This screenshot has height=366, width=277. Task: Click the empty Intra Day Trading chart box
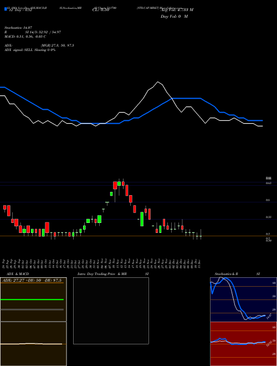[111, 311]
